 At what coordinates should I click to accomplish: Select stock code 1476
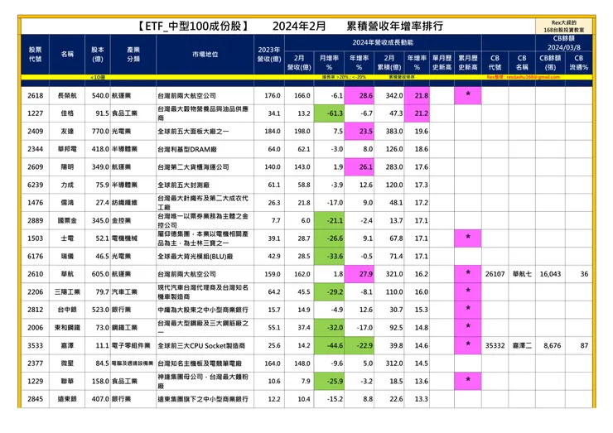click(x=35, y=203)
